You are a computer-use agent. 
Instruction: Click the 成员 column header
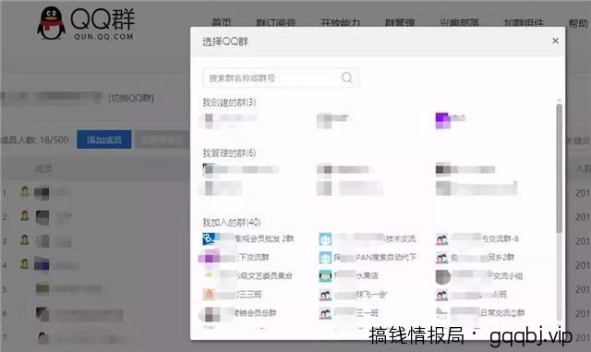coord(43,168)
